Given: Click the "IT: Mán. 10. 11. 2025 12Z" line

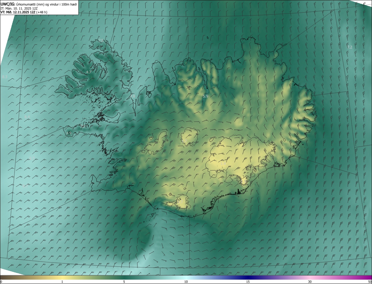Looking at the screenshot, I should pos(19,8).
